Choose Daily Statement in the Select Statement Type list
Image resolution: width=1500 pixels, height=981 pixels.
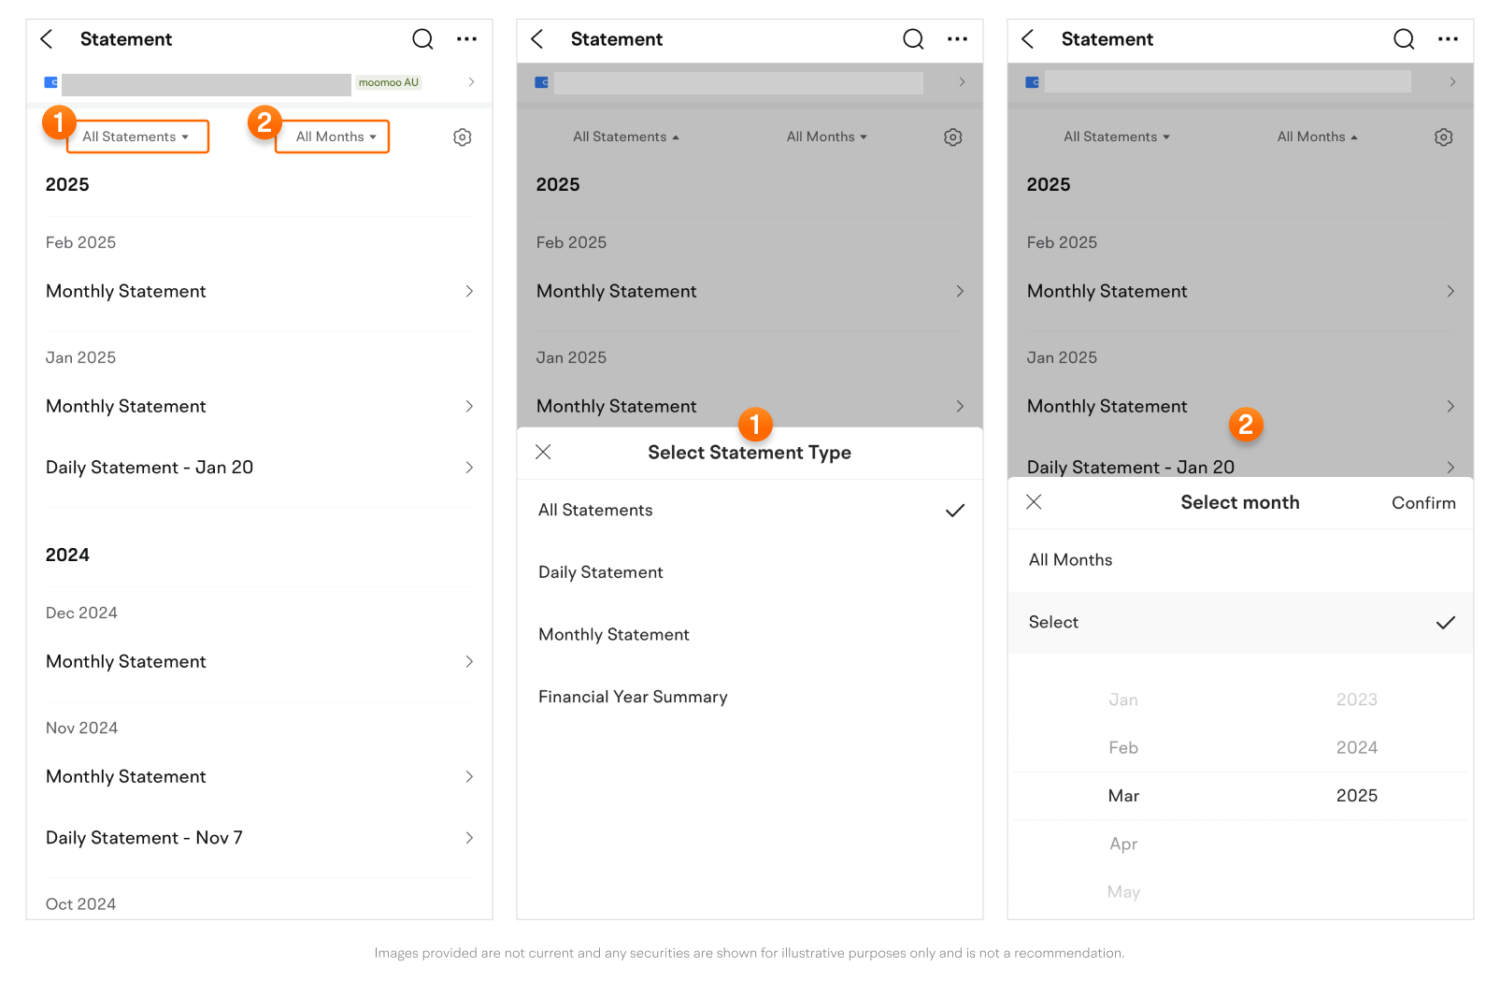point(601,572)
